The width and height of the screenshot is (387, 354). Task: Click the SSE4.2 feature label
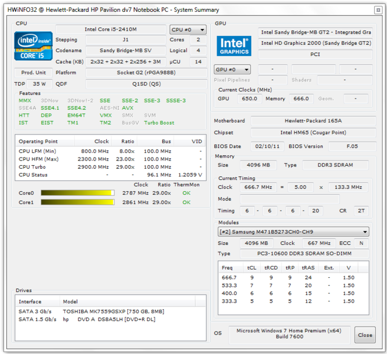point(77,108)
